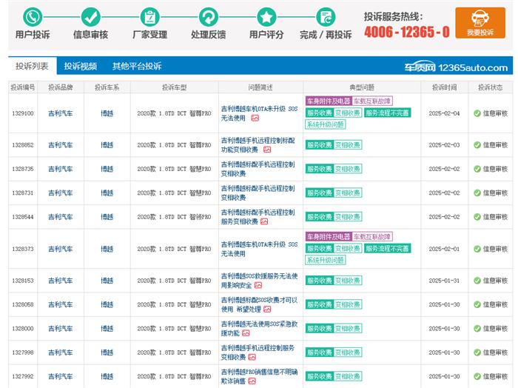
Task: Click the 用户评分 star step icon
Action: point(266,17)
